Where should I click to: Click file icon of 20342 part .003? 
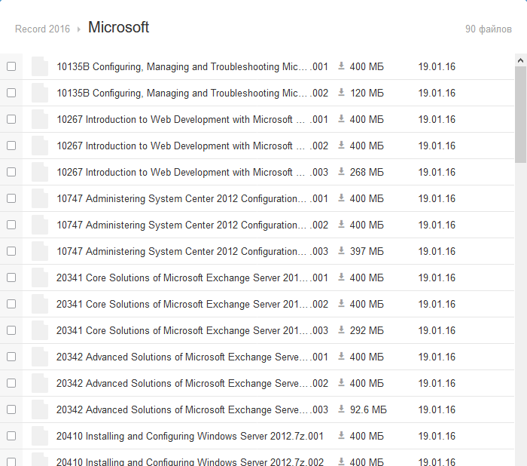[40, 409]
